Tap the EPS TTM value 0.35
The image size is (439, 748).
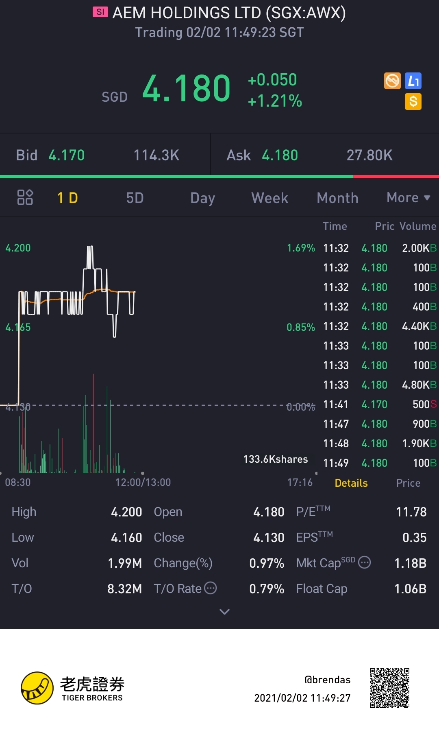pyautogui.click(x=415, y=537)
